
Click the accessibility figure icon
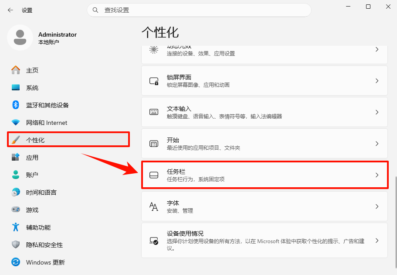[16, 227]
